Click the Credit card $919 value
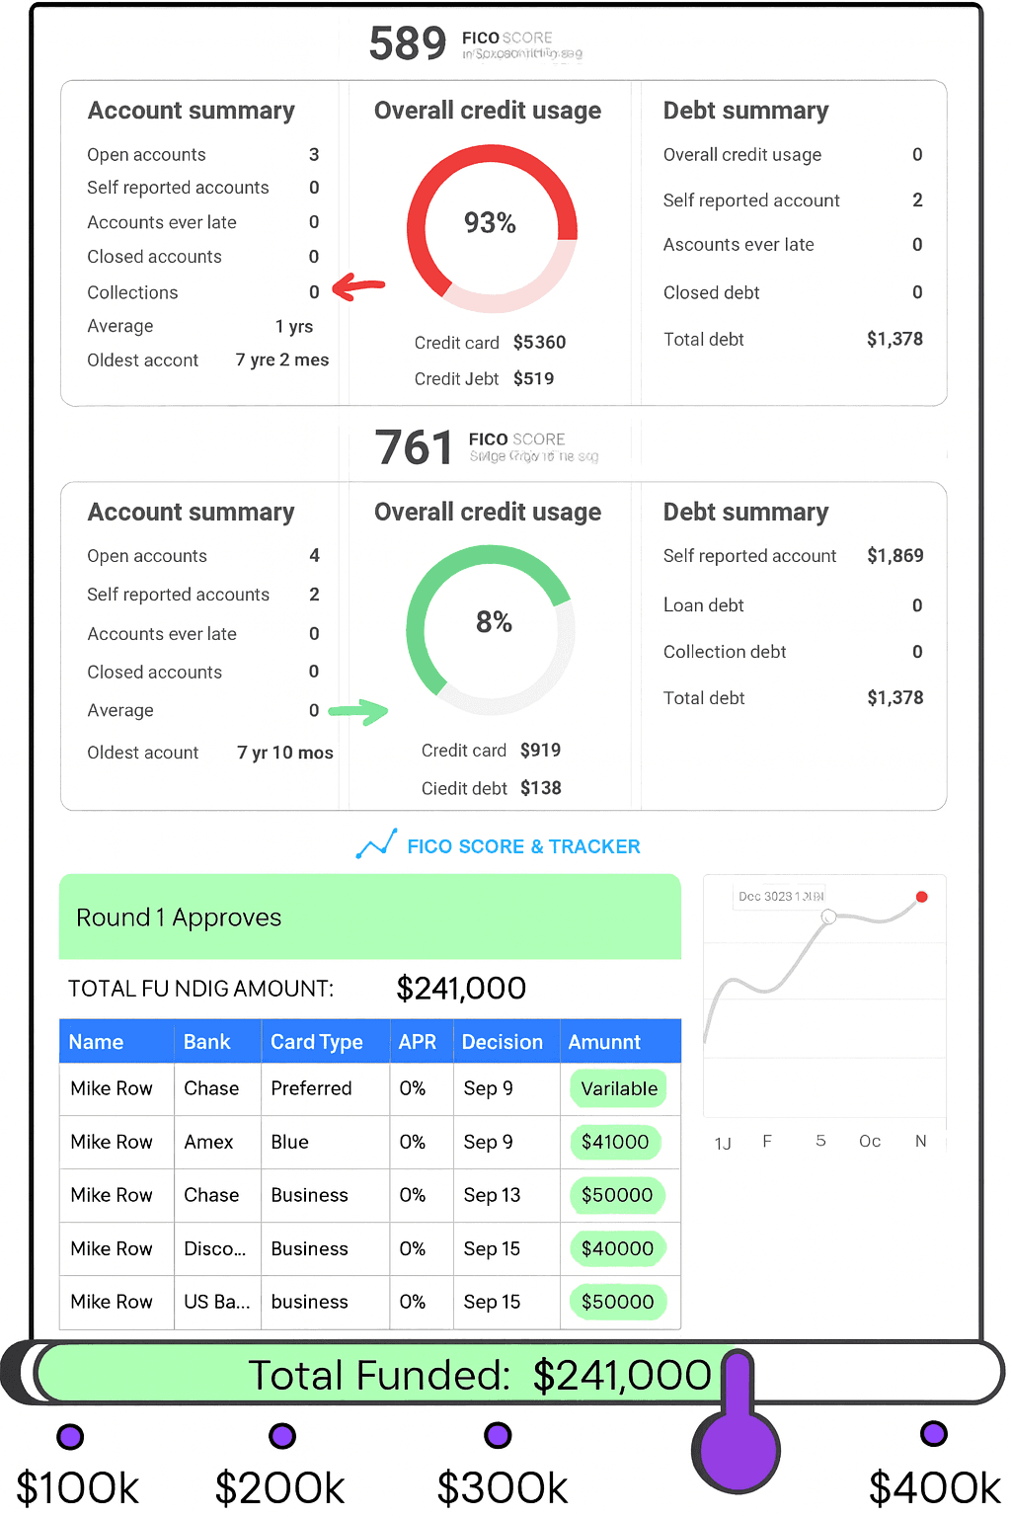 click(x=540, y=750)
